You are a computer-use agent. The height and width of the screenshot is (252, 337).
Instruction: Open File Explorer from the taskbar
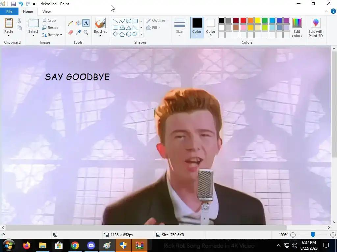tap(42, 245)
